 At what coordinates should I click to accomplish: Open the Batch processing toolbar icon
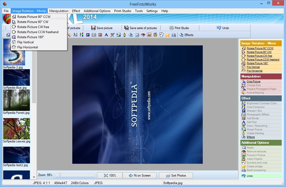174,35
